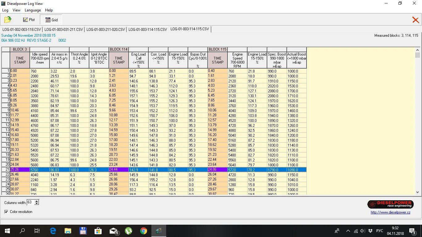Open the Log menu
This screenshot has height=237, width=422.
point(5,10)
